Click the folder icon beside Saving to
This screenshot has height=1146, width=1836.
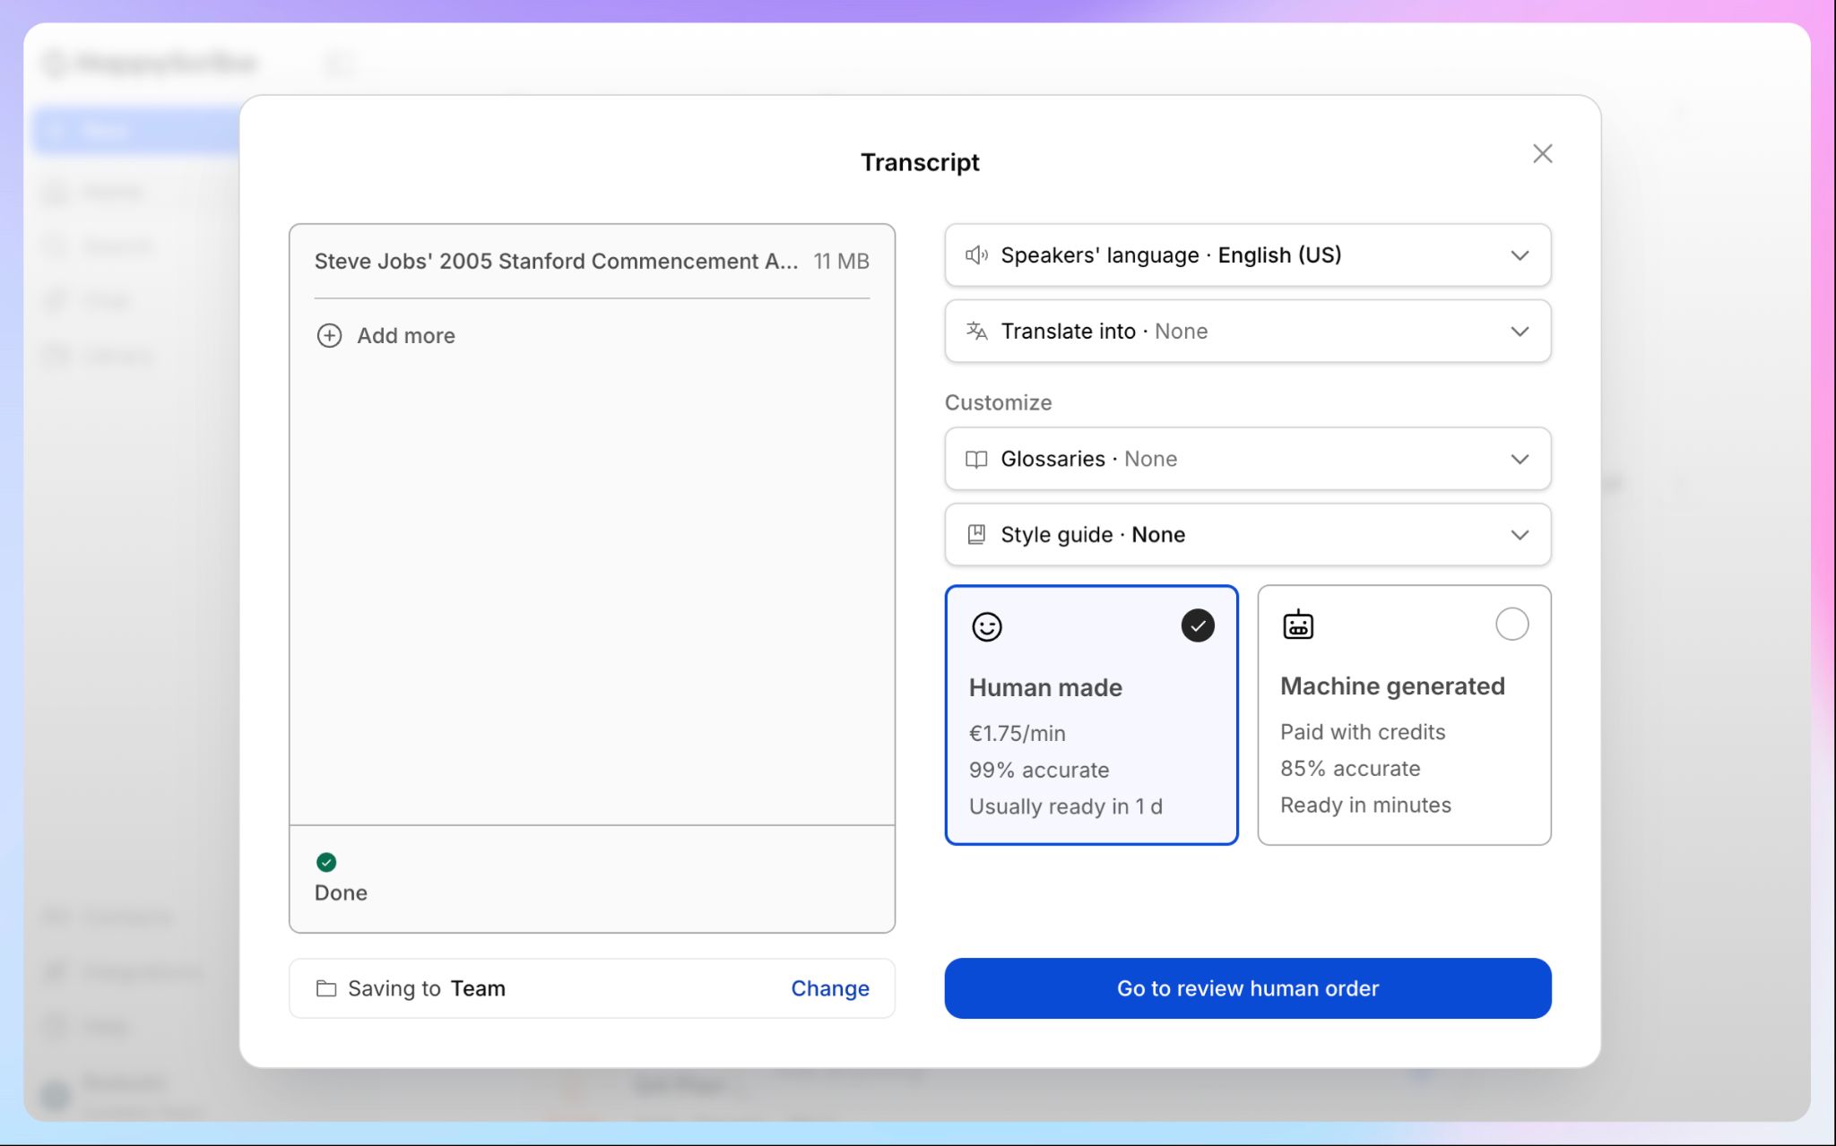point(326,988)
